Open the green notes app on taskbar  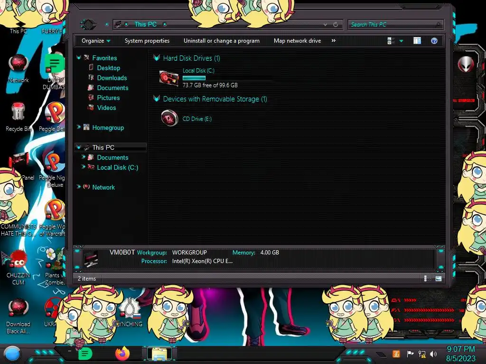pos(85,354)
